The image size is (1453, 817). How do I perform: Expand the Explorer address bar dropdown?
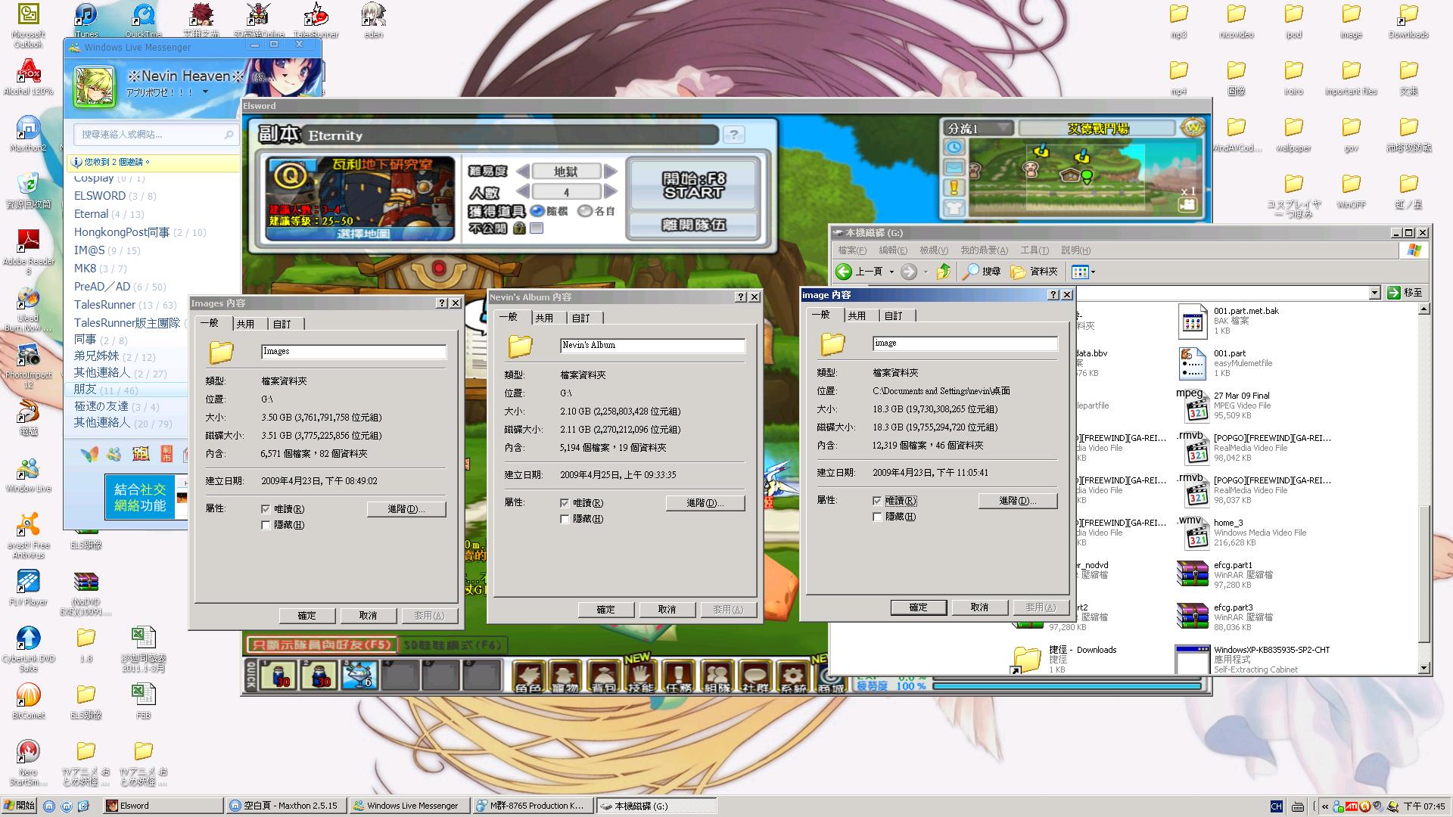[x=1374, y=293]
